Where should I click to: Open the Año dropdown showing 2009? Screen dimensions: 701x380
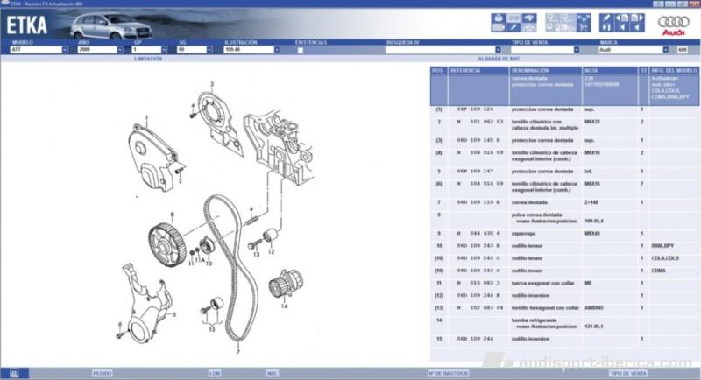click(x=120, y=50)
